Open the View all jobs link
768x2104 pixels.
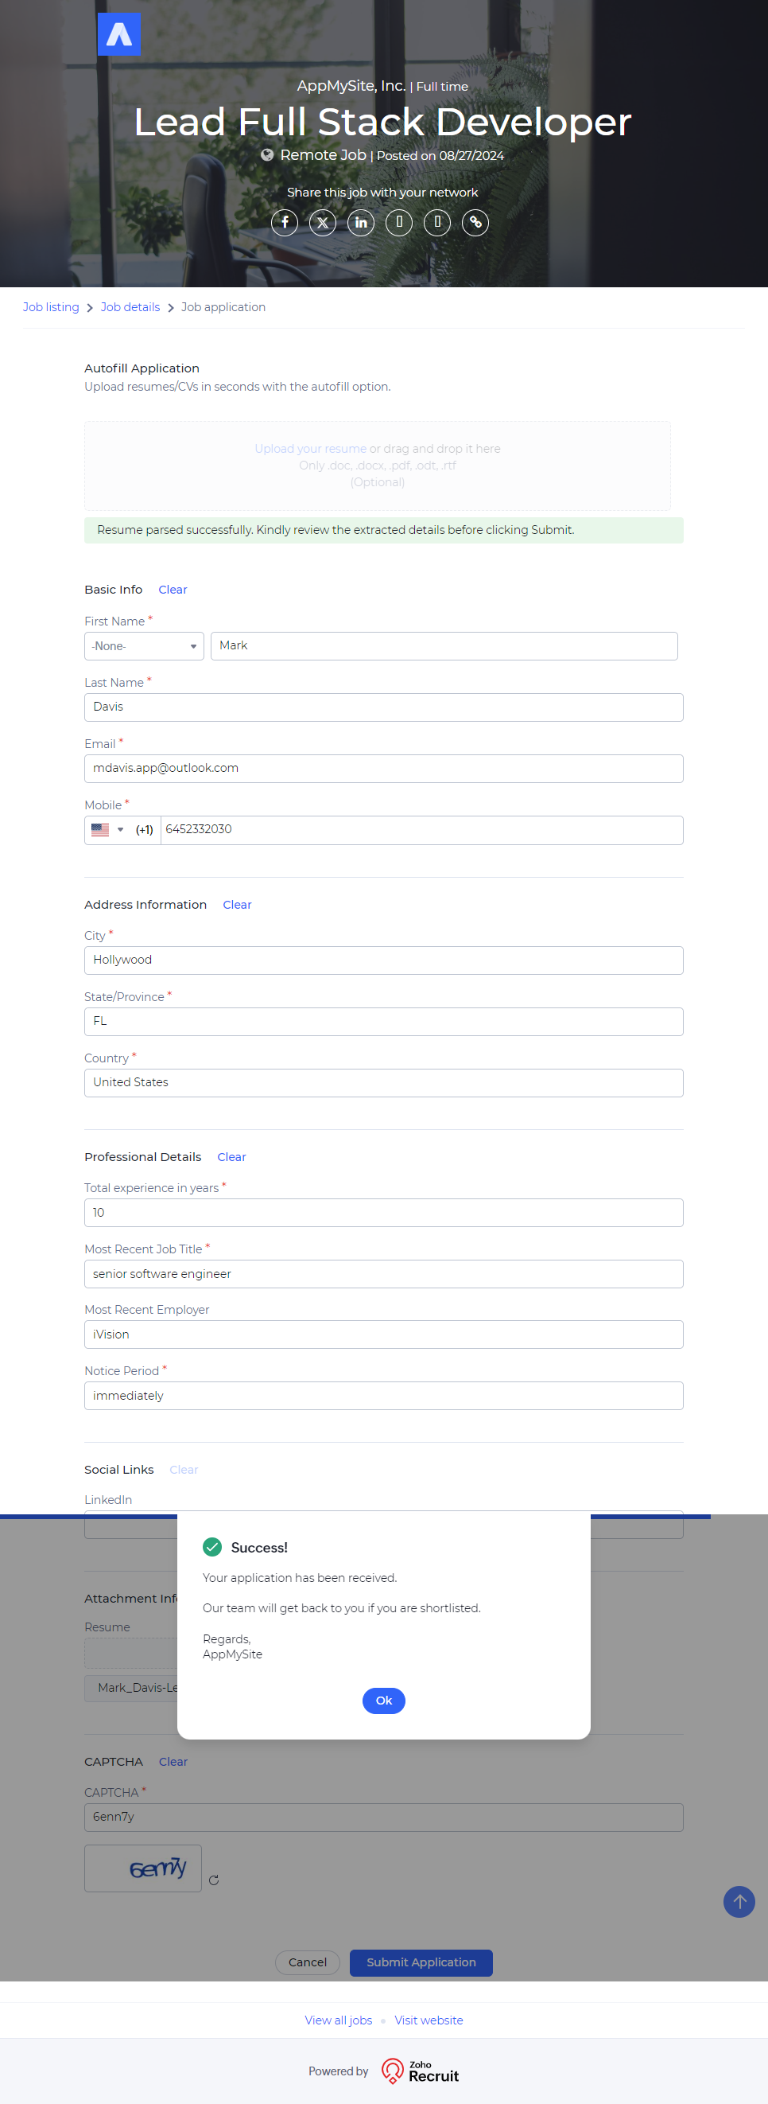pyautogui.click(x=338, y=2020)
